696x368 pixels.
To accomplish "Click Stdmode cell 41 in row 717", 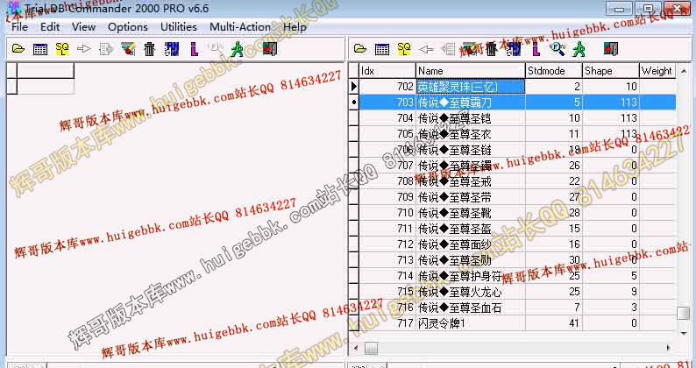I will click(x=553, y=323).
